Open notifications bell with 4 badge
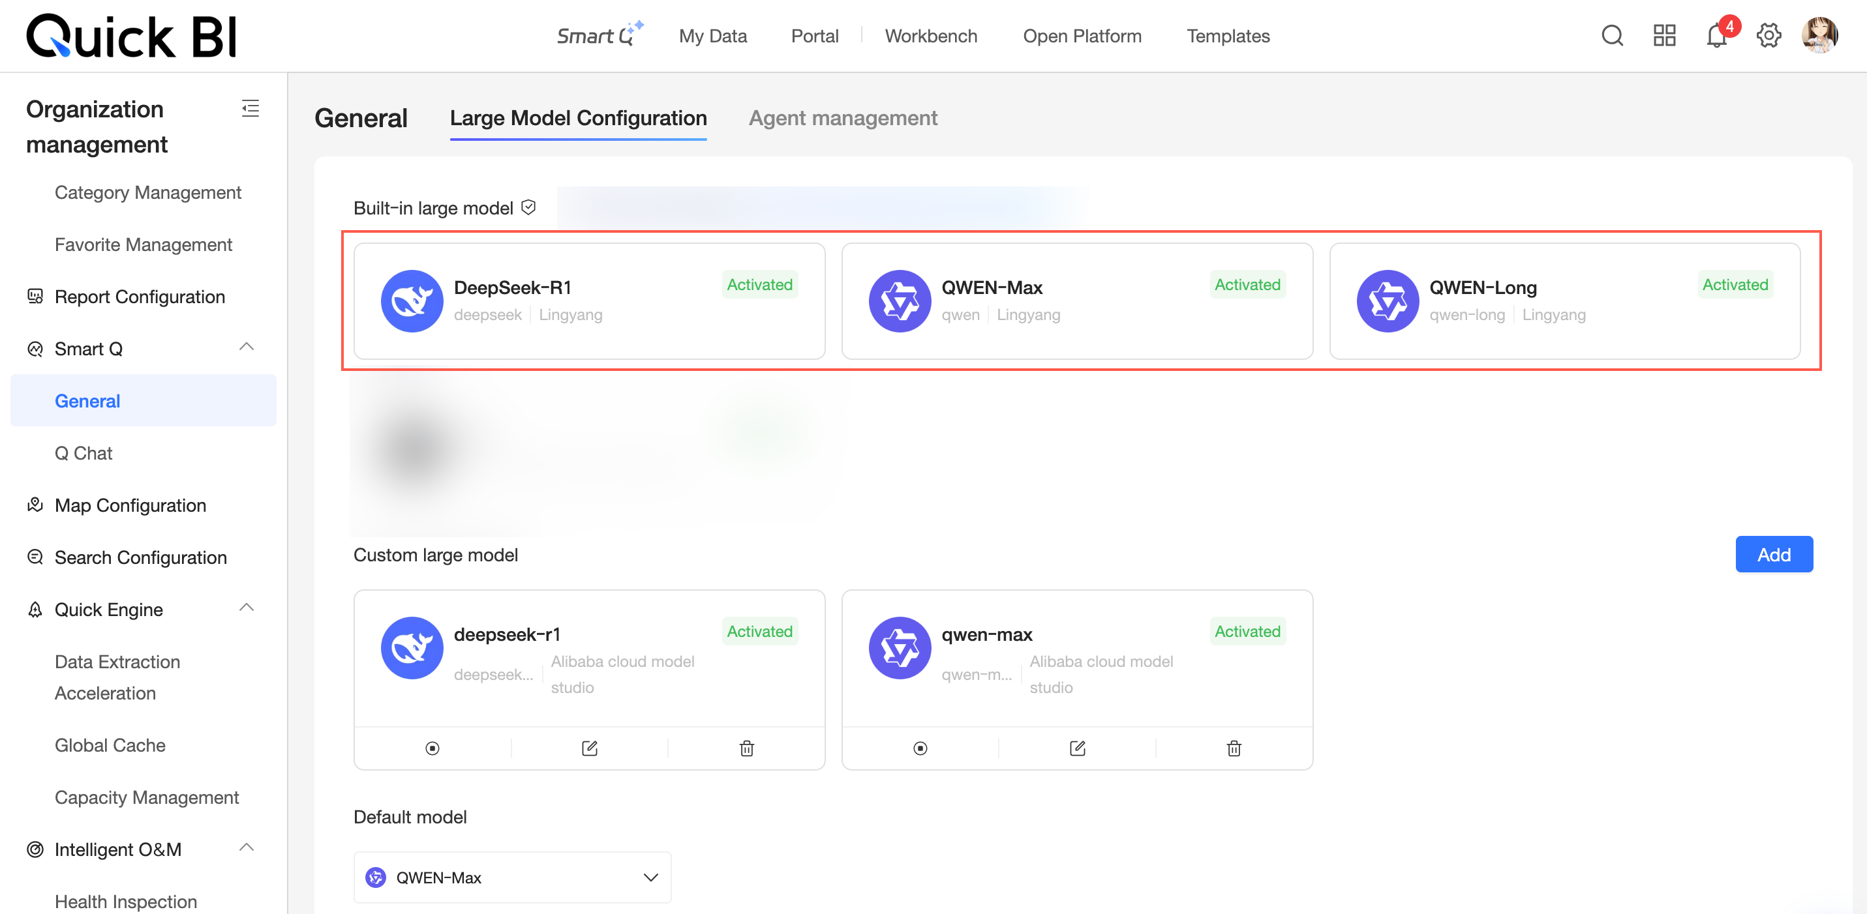The height and width of the screenshot is (914, 1867). pyautogui.click(x=1716, y=35)
